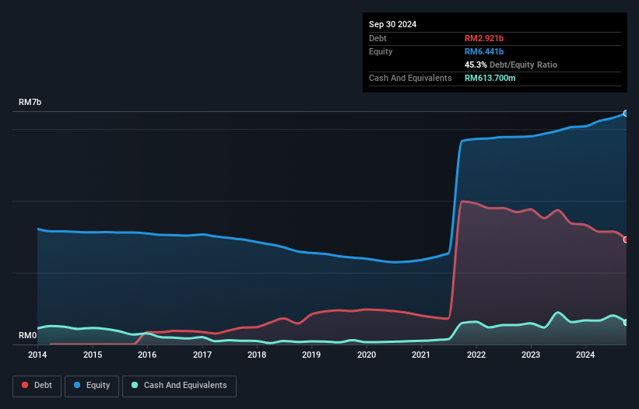Click the 45.3% Debt/Equity Ratio text
The image size is (639, 409).
pyautogui.click(x=511, y=65)
